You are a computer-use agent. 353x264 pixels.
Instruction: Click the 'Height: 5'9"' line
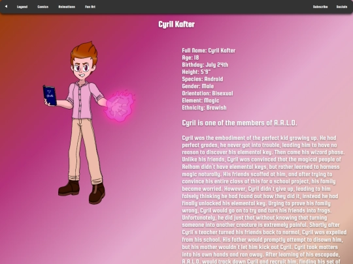(x=196, y=72)
